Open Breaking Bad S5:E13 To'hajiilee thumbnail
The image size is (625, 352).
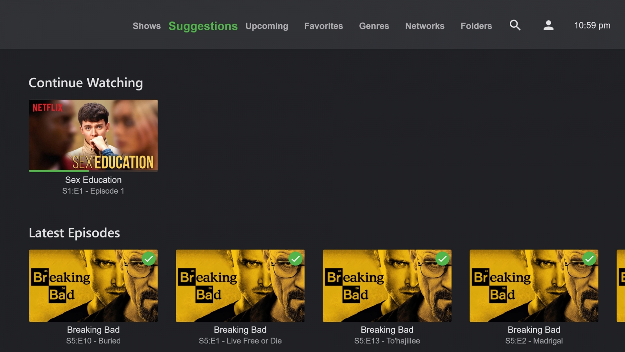click(x=387, y=286)
